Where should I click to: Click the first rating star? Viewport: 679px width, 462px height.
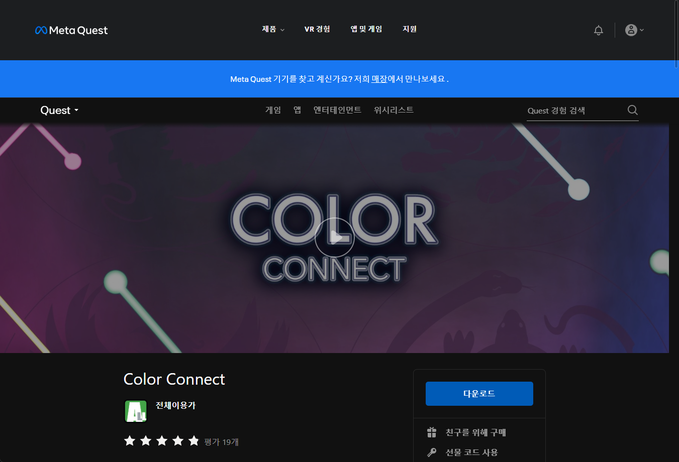pos(130,441)
